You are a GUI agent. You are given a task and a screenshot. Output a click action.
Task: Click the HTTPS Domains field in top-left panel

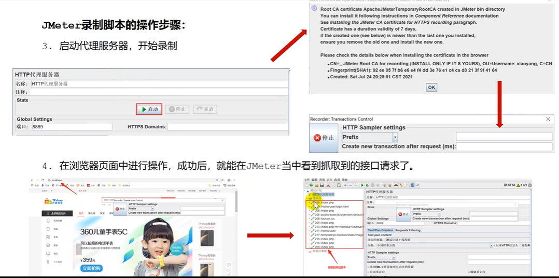point(228,126)
